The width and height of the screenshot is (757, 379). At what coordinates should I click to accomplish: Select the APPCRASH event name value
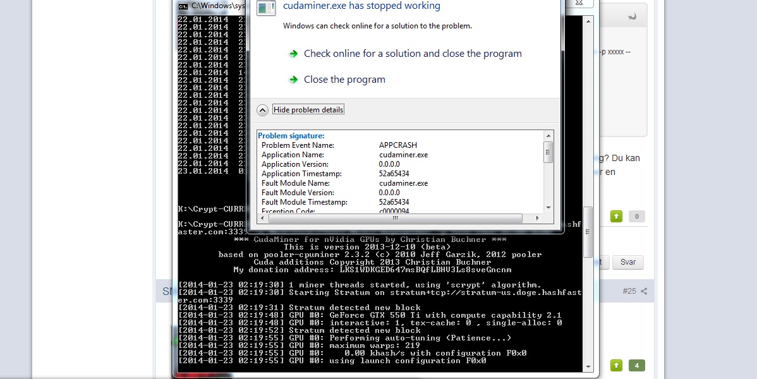(398, 145)
